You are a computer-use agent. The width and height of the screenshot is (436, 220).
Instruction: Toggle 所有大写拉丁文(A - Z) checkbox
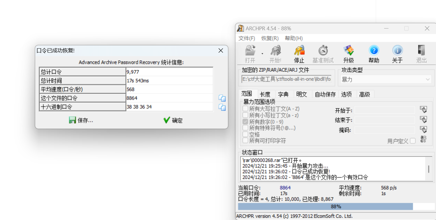(245, 109)
